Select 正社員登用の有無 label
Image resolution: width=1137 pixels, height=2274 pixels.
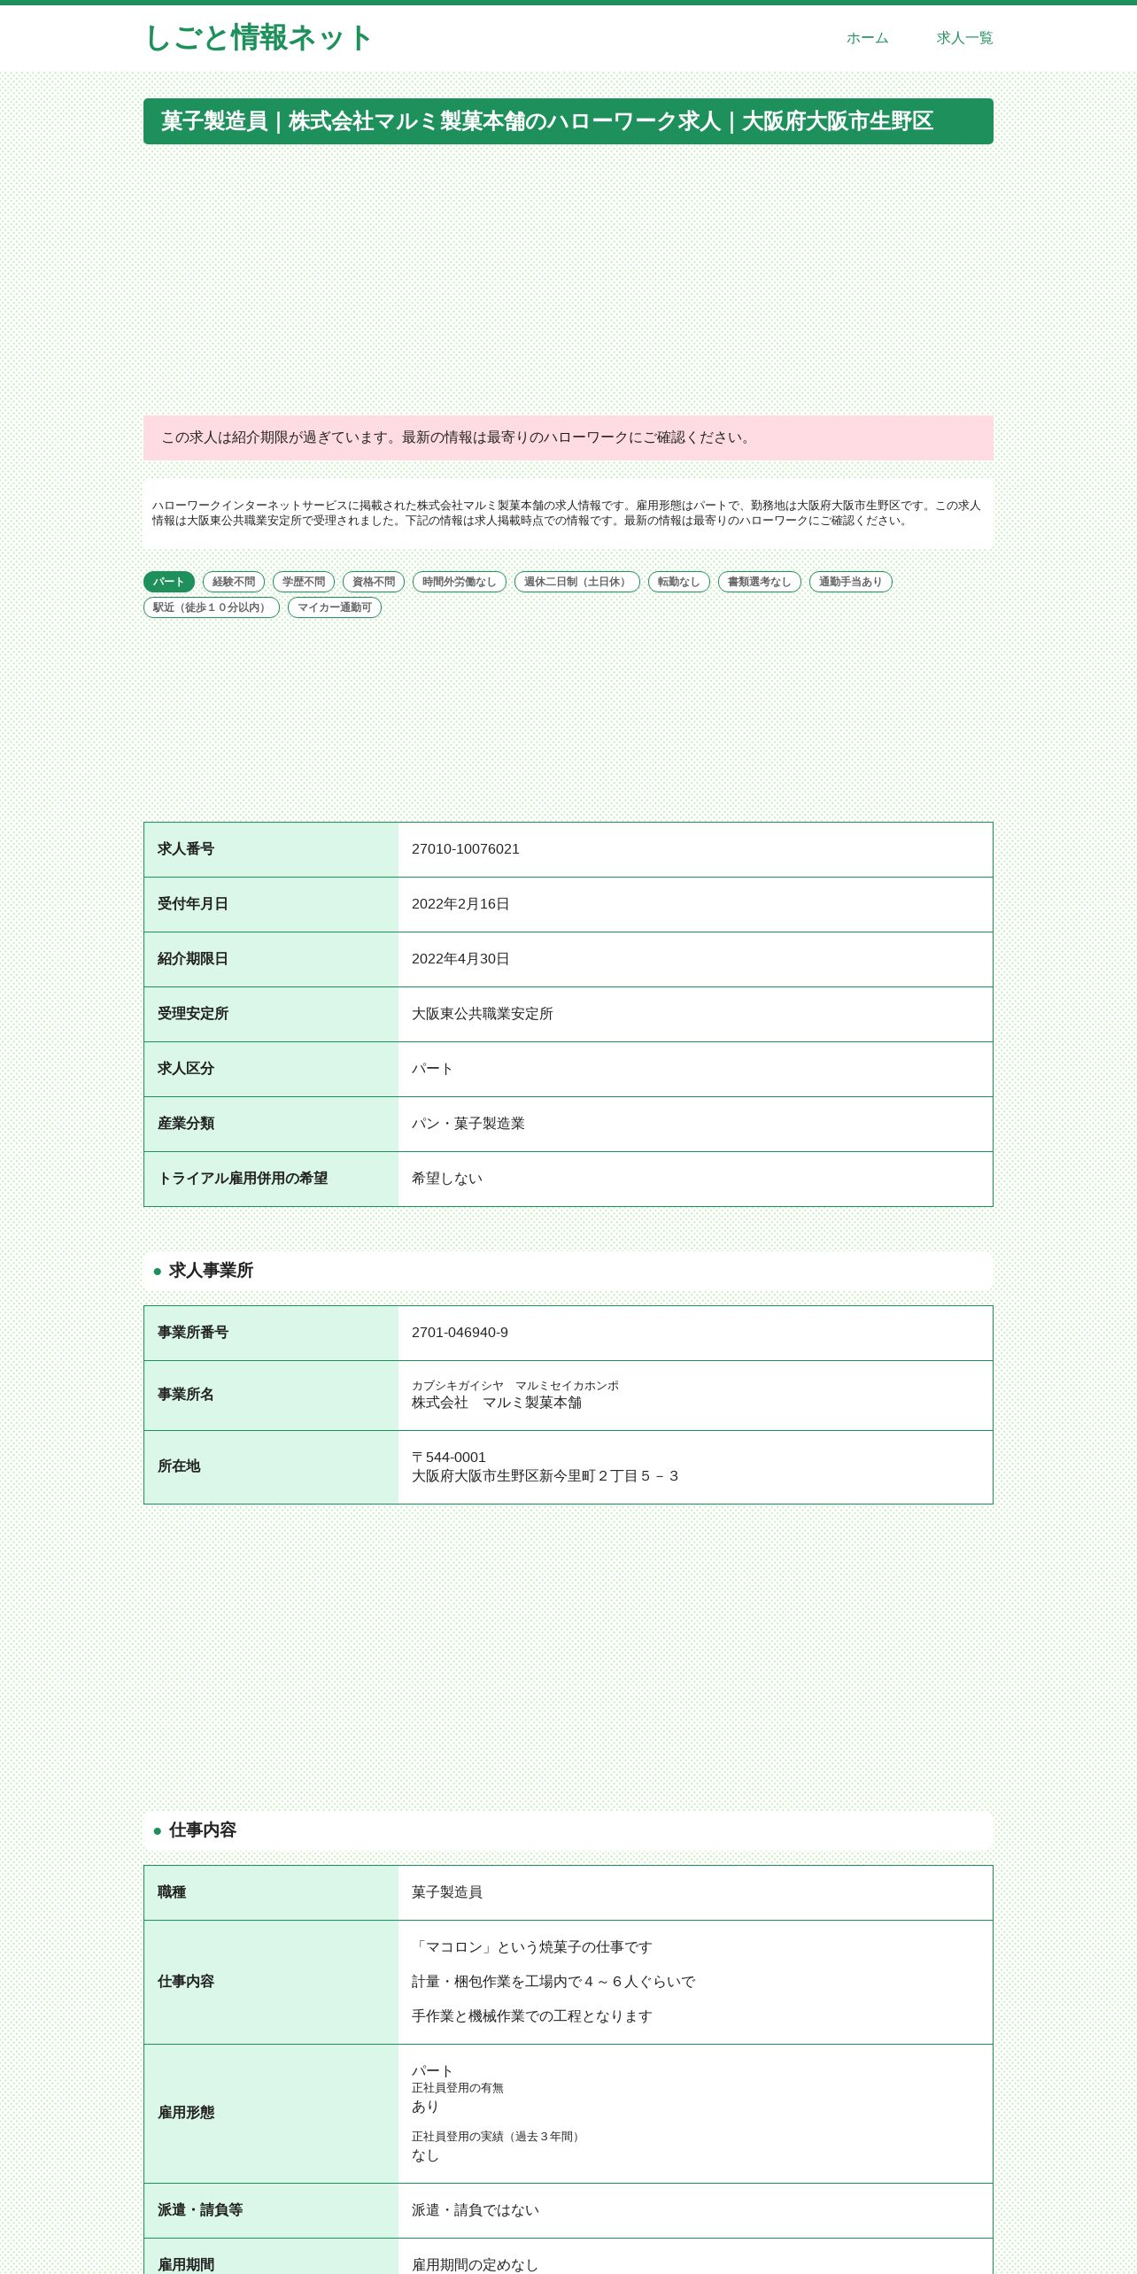click(x=458, y=2088)
